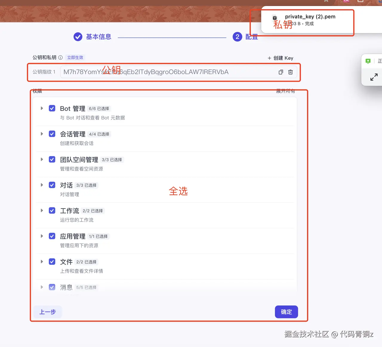Go back with 上一步 button
Viewport: 382px width, 347px height.
tap(47, 312)
